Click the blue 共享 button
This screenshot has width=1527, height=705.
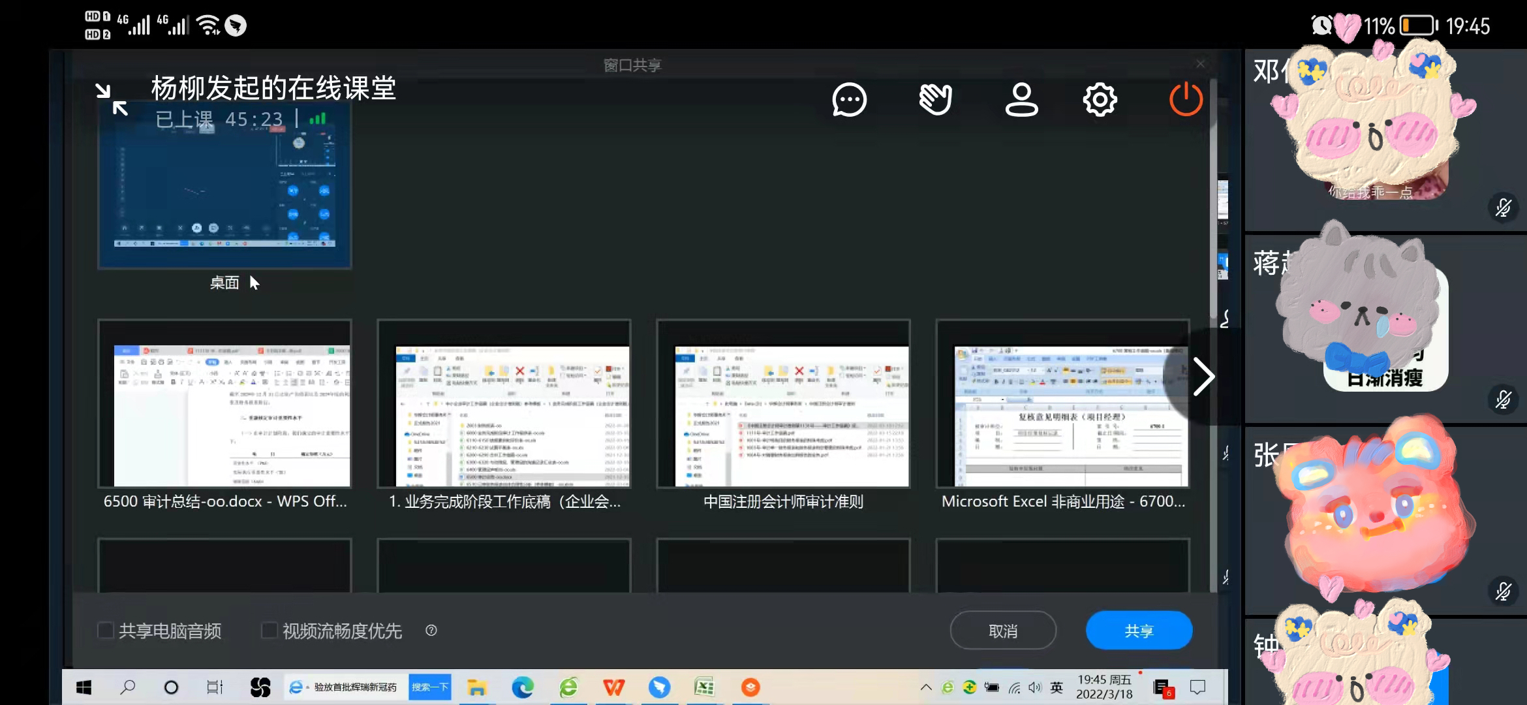(1139, 631)
